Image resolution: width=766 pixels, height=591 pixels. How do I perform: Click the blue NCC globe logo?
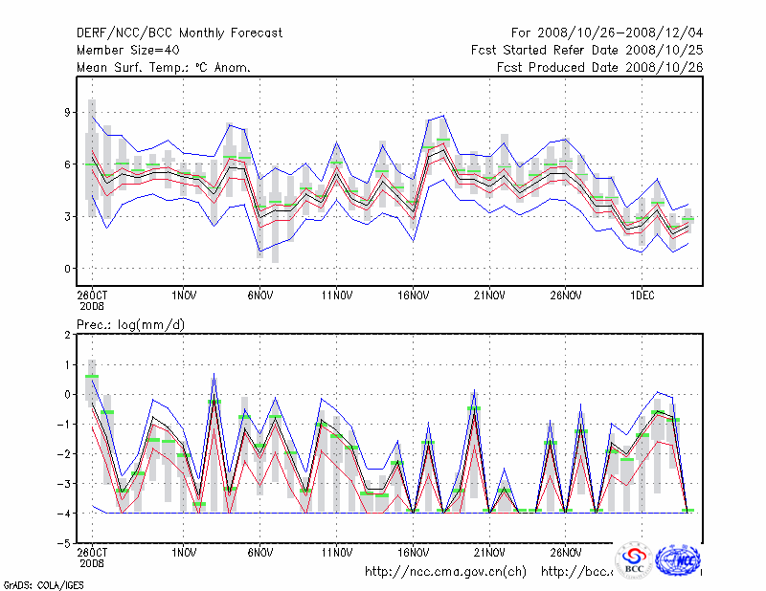[680, 559]
